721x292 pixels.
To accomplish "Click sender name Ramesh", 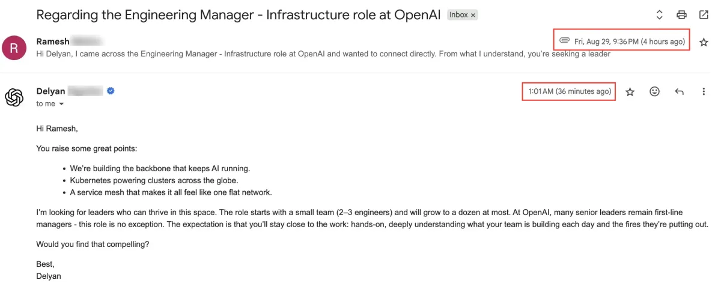I will (53, 41).
